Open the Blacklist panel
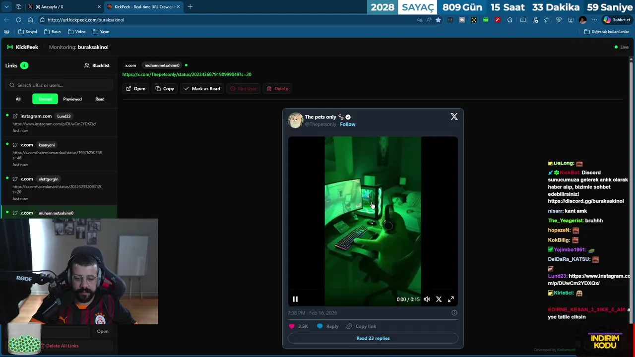Screen dimensions: 635x357 97,65
